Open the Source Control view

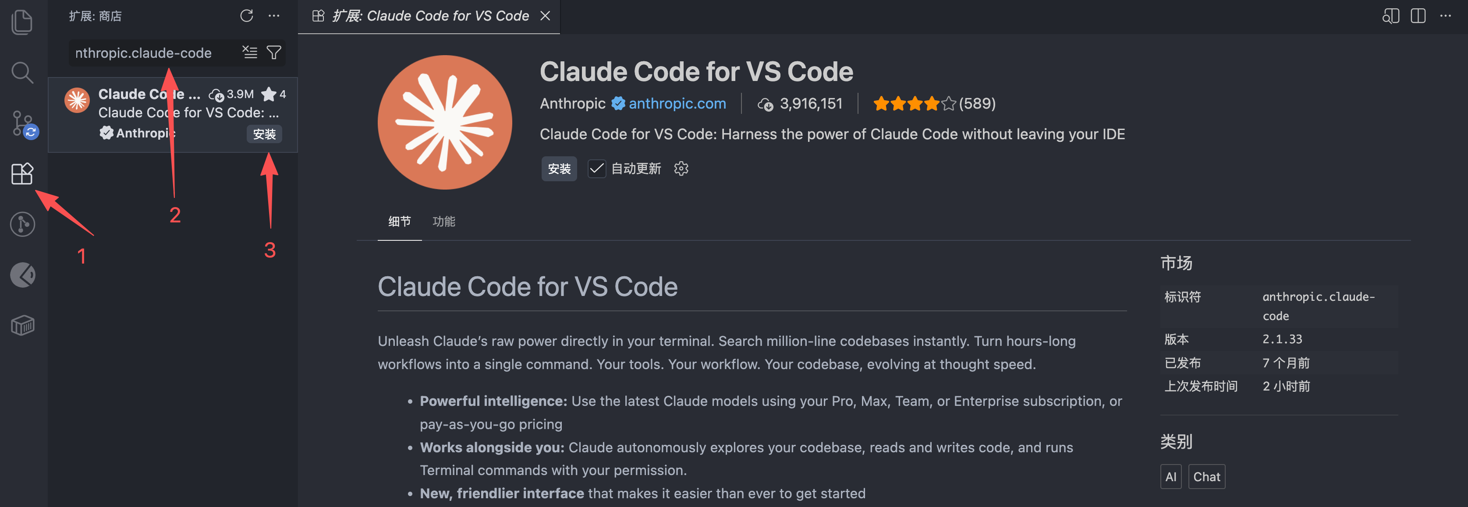(23, 123)
